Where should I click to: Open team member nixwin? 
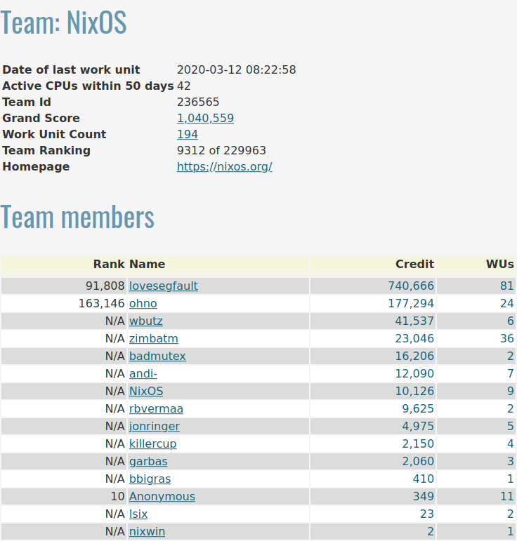coord(147,532)
